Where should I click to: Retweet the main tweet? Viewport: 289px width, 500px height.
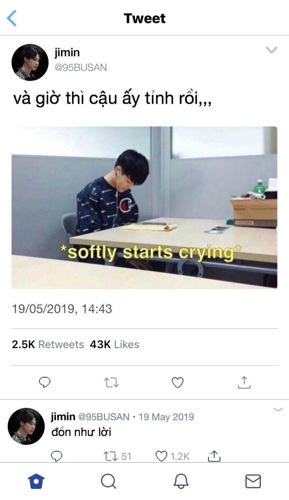[111, 382]
